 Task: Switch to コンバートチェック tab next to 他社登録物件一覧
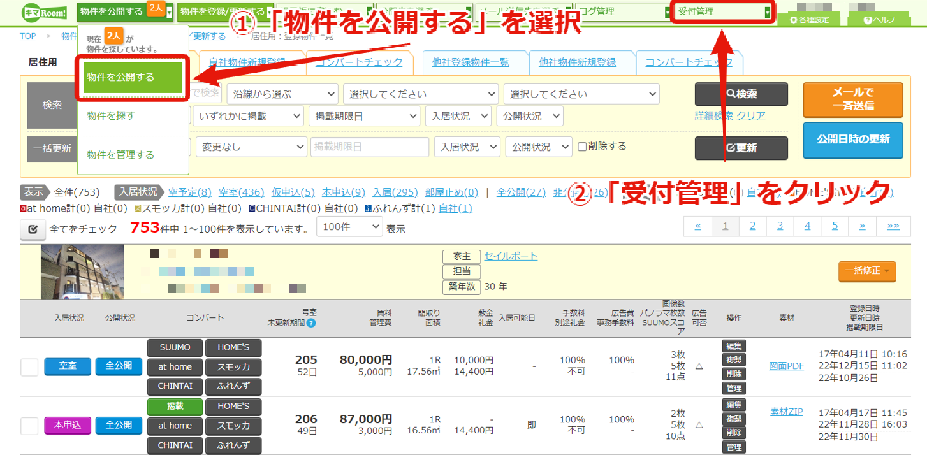[x=689, y=62]
